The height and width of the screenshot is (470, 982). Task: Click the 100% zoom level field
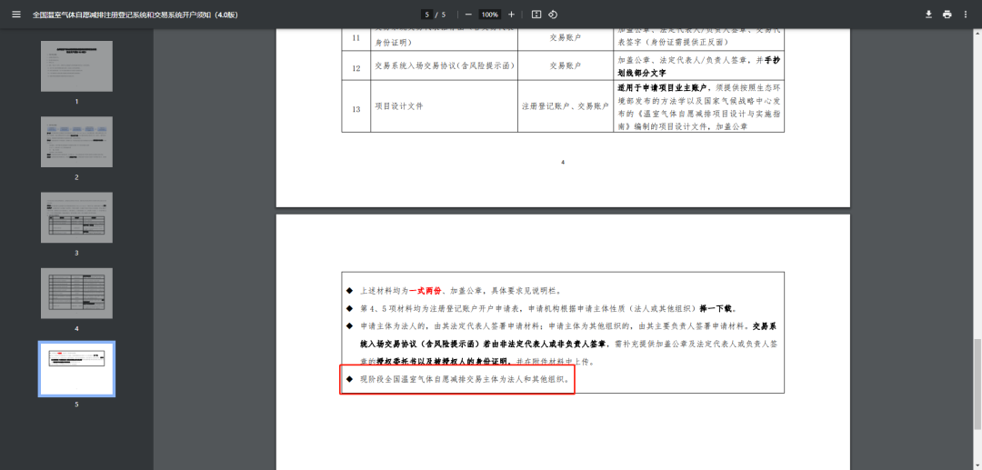(x=490, y=15)
